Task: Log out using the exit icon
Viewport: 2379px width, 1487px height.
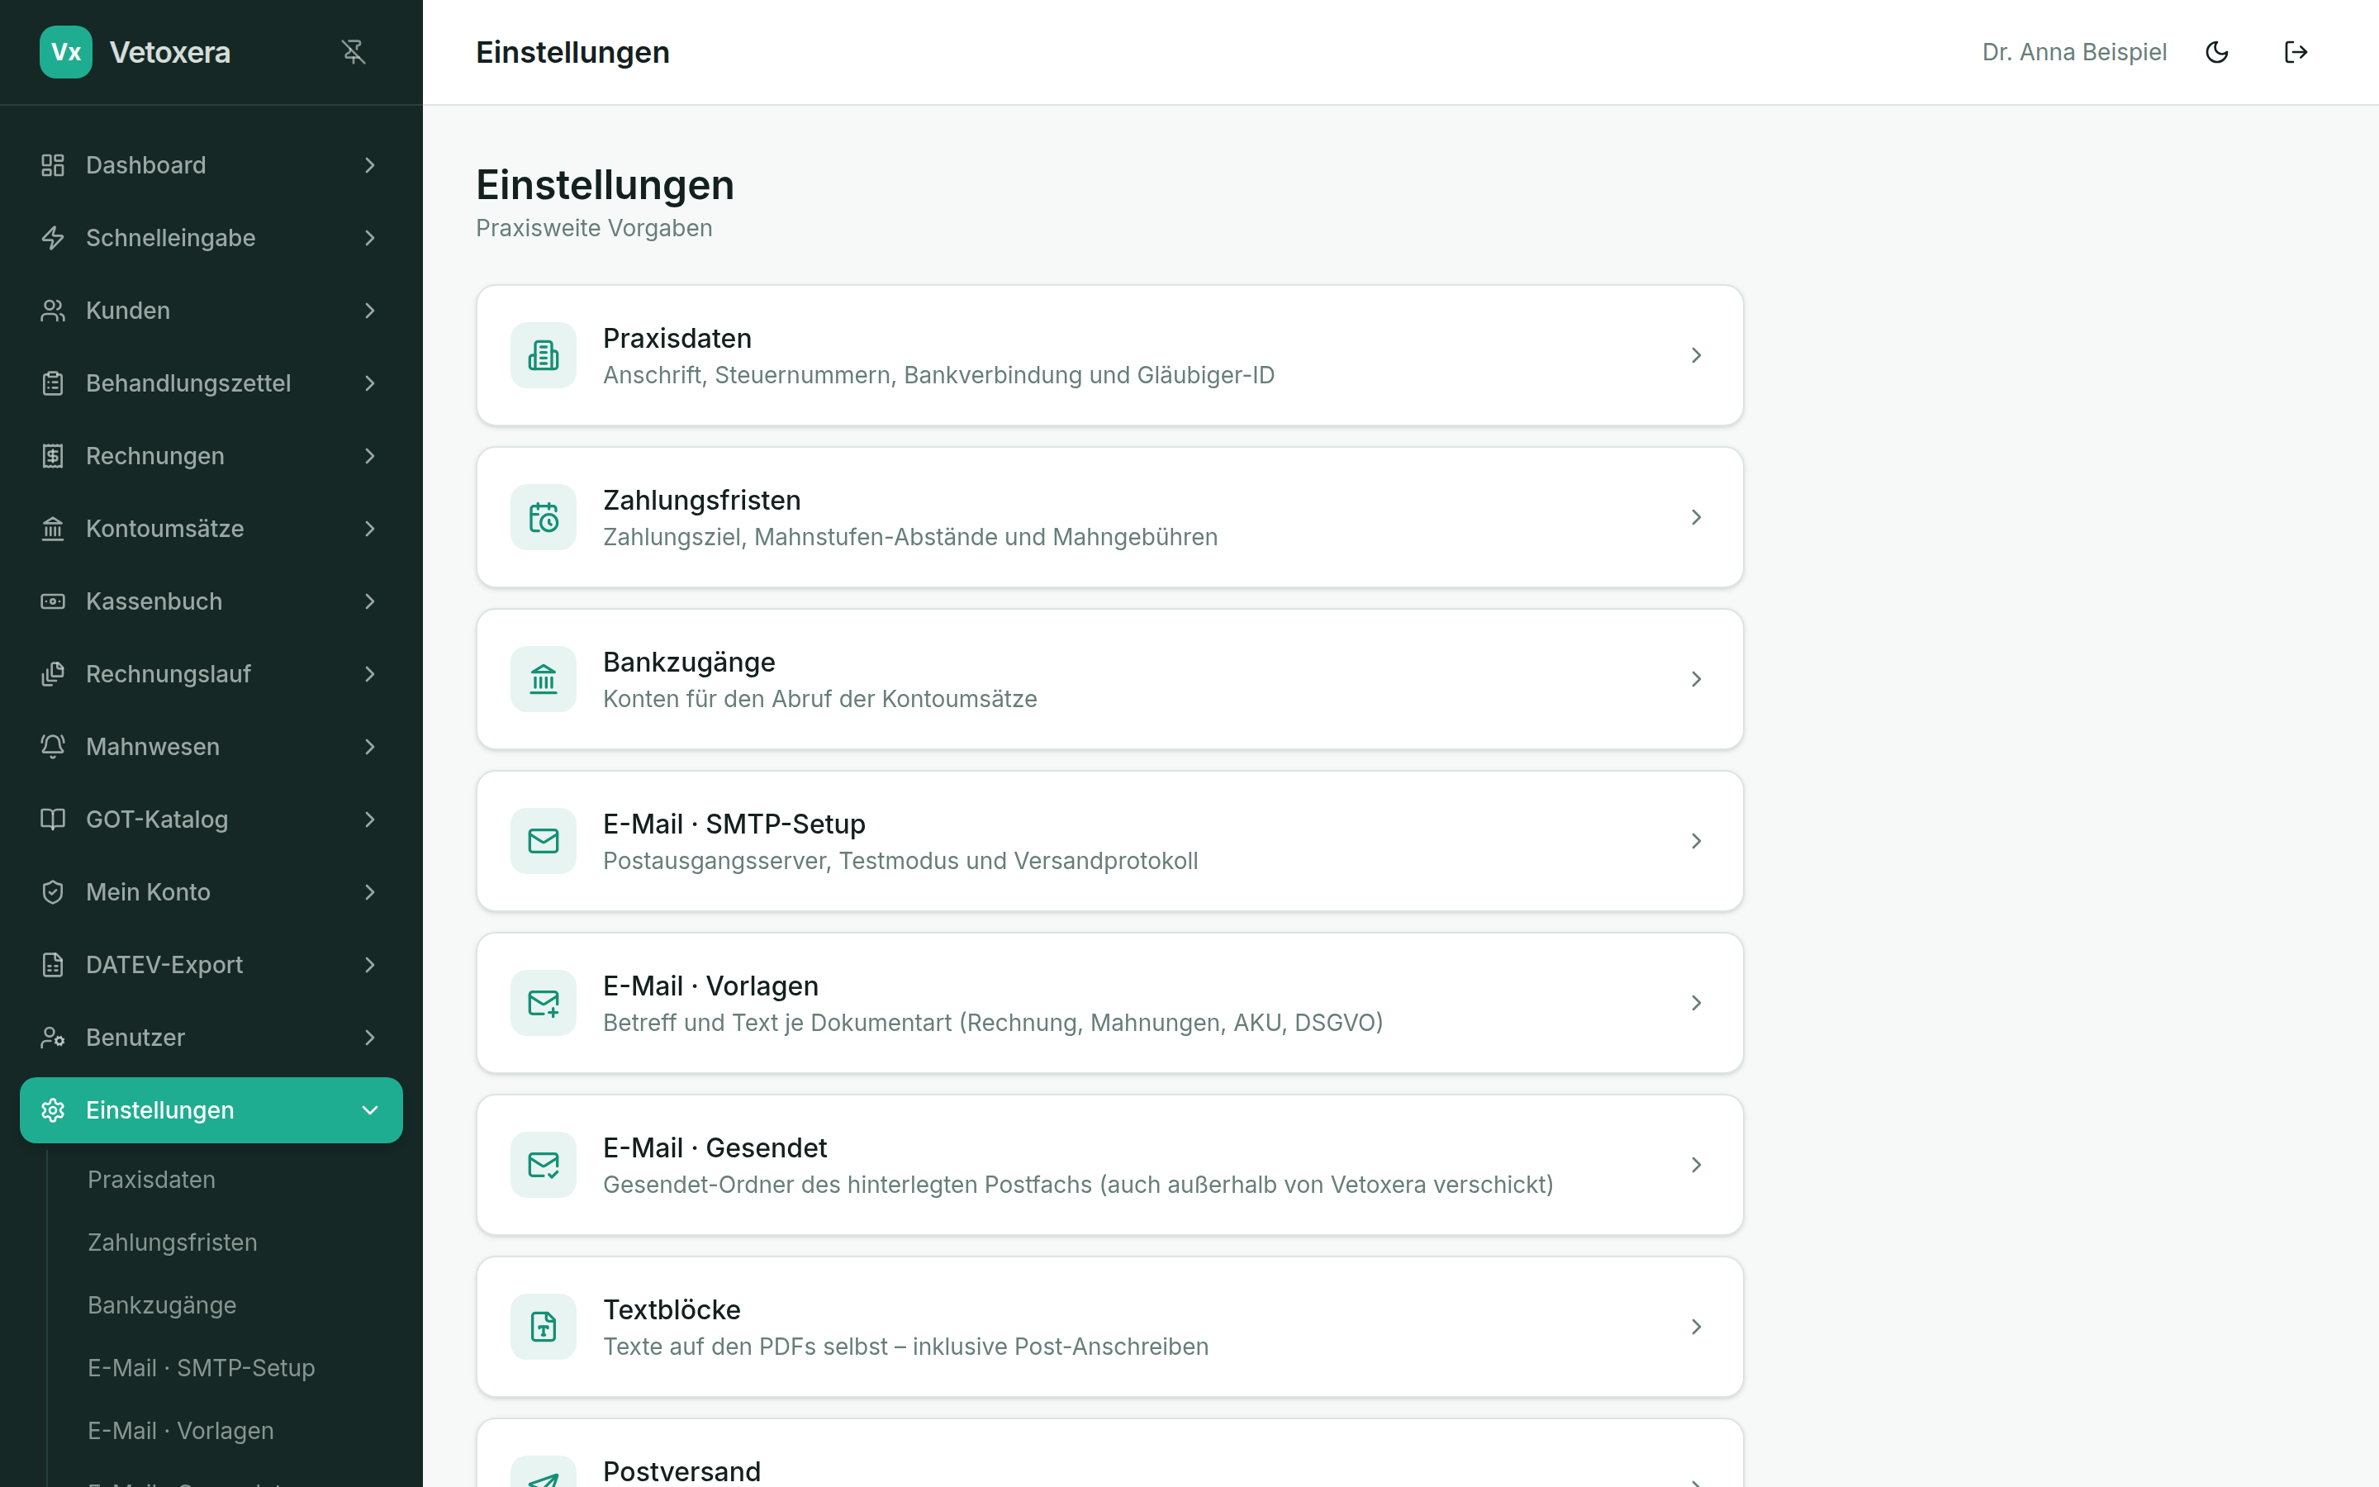Action: (2296, 52)
